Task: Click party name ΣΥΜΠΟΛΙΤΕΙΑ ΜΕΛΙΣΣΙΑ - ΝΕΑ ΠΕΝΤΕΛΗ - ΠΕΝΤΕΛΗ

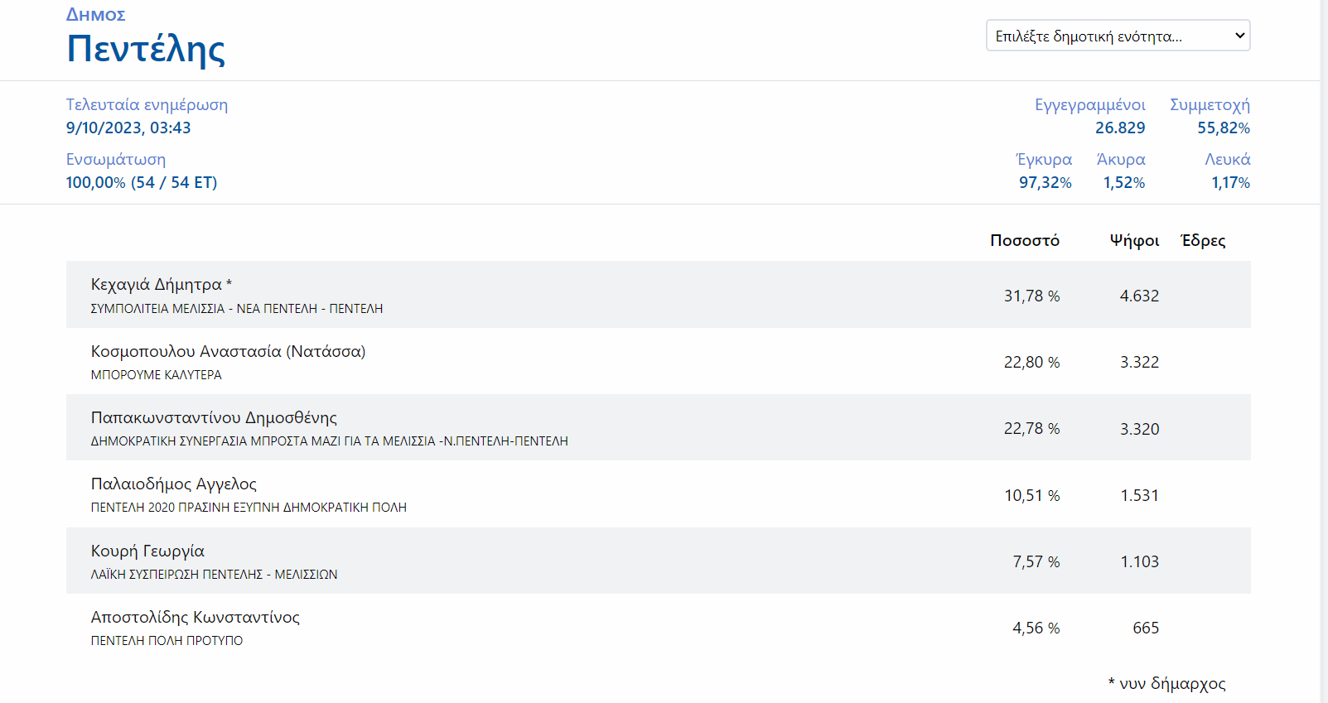Action: (237, 309)
